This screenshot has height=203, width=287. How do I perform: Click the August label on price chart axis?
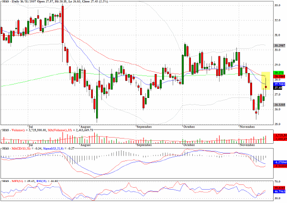(86, 127)
